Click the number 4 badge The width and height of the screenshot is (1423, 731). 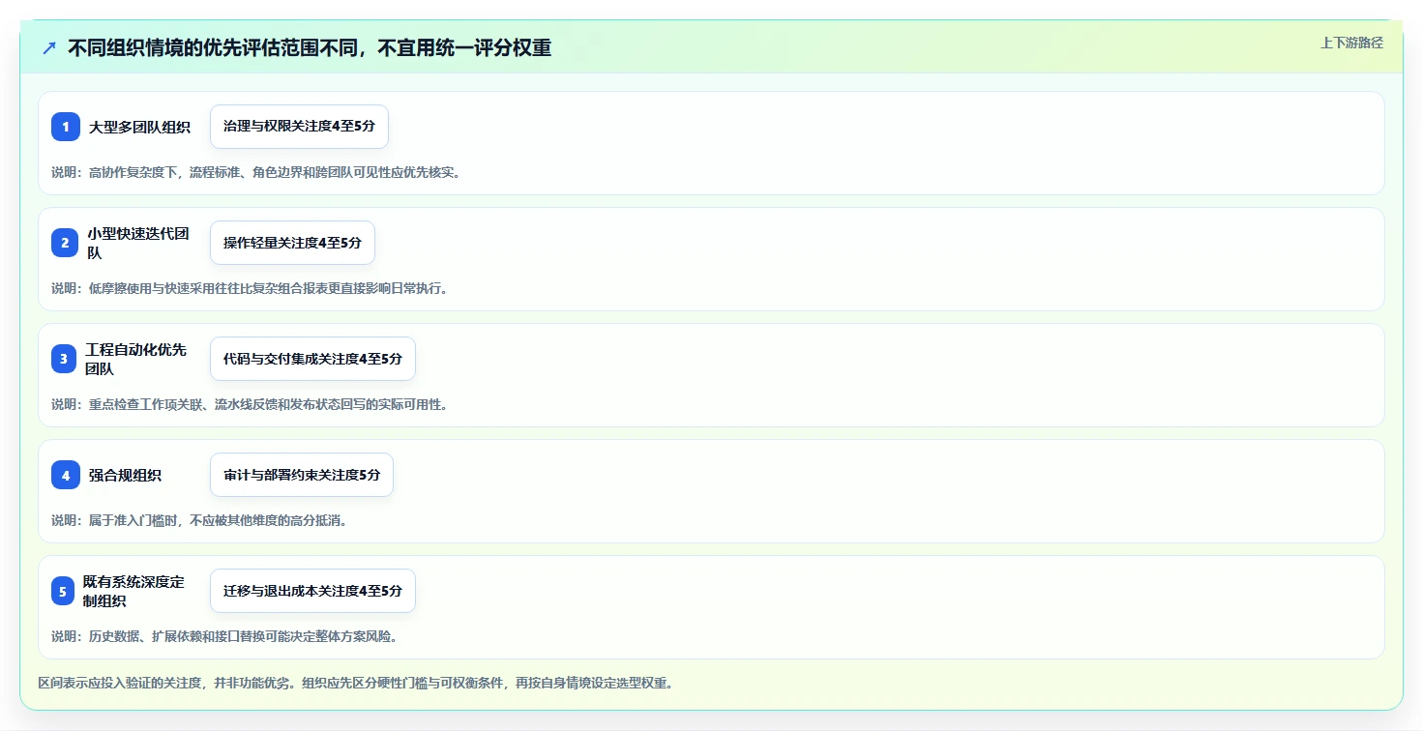pos(66,475)
